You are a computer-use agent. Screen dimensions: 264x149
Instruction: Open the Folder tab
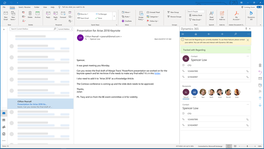(37, 7)
